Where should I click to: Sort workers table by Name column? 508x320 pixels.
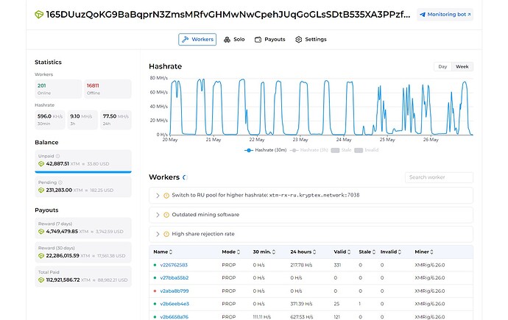pos(163,252)
